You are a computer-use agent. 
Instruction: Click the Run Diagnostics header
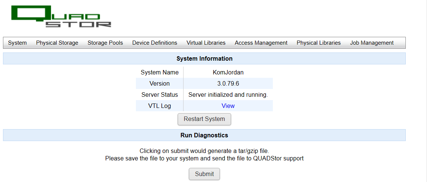point(204,135)
